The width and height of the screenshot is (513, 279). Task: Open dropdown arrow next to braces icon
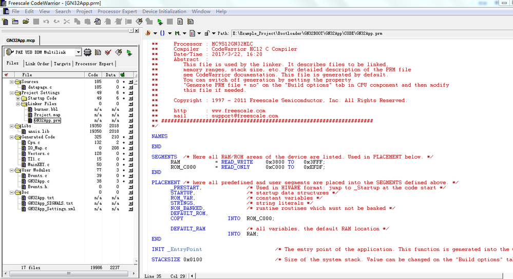coord(170,33)
